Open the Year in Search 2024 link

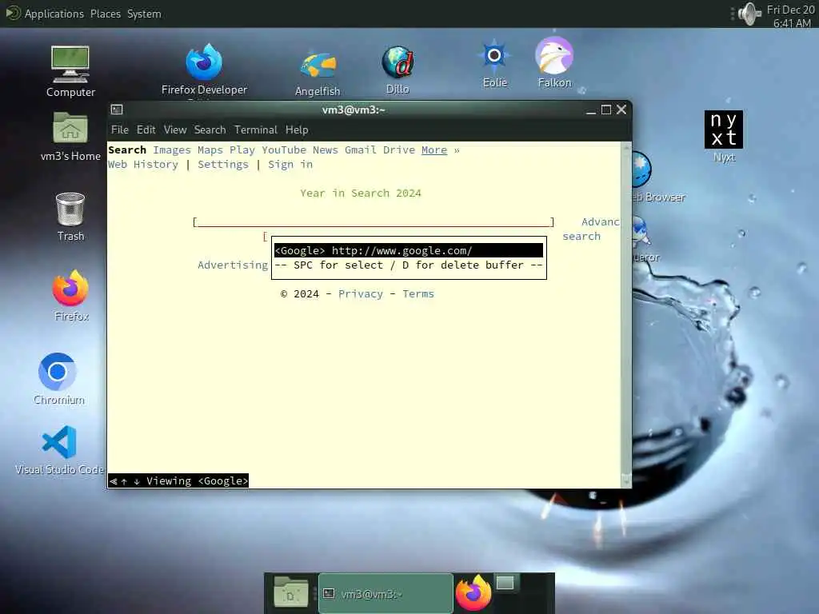coord(361,193)
